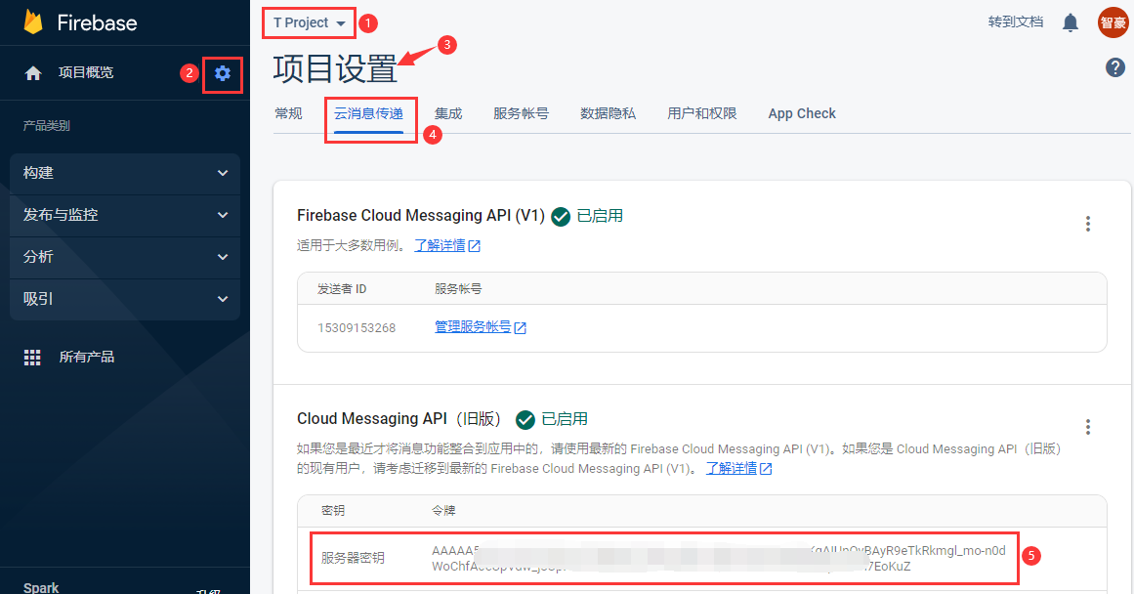Select the sender ID 15309153268
Viewport: 1134px width, 594px height.
[357, 327]
